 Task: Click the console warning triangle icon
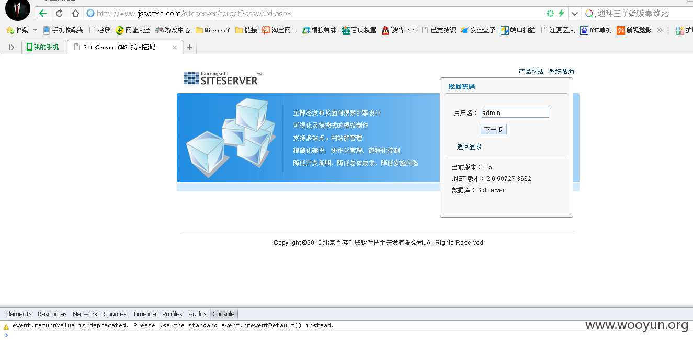(6, 326)
